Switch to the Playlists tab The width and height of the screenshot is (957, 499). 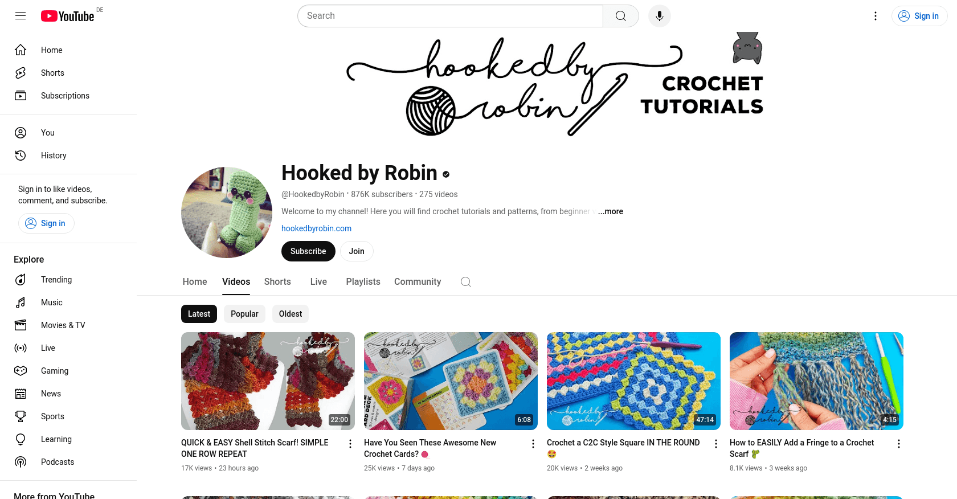(363, 282)
